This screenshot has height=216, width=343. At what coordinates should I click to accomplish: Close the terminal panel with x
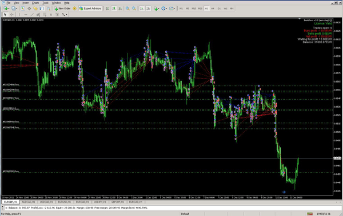pyautogui.click(x=2, y=206)
